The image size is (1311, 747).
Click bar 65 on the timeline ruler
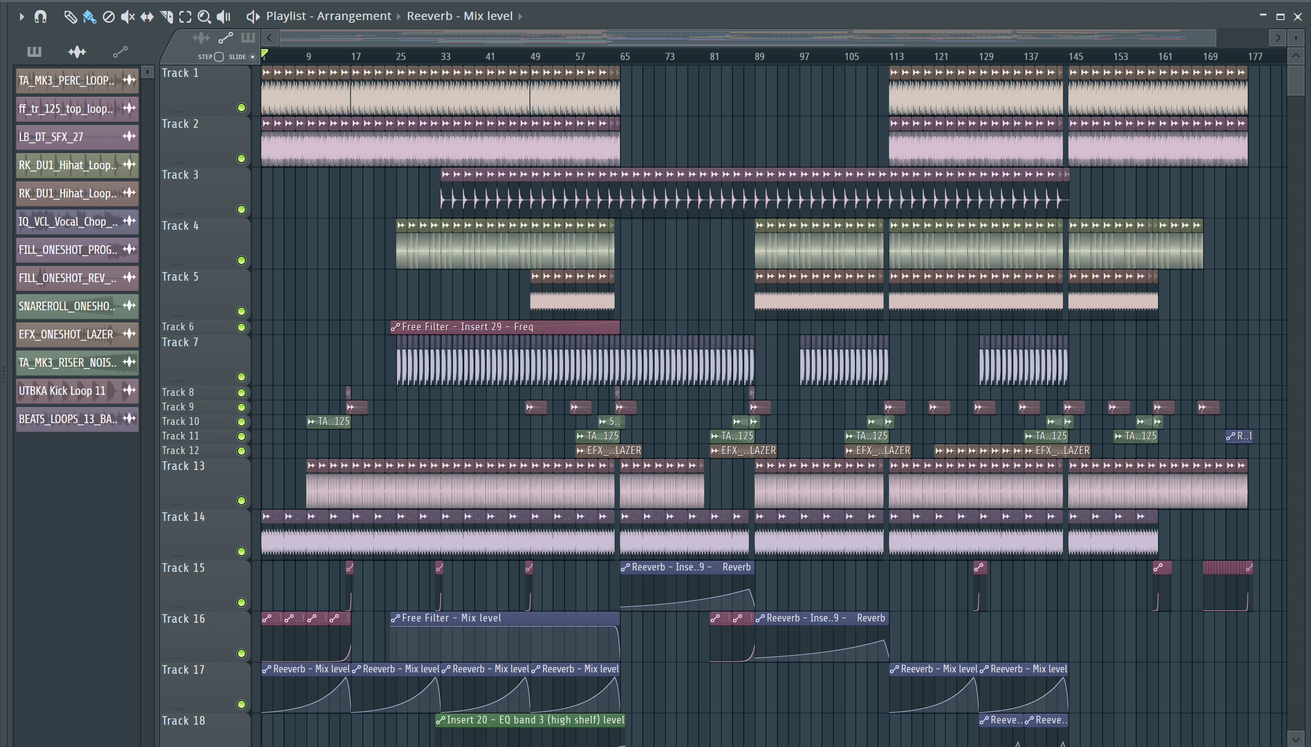625,56
